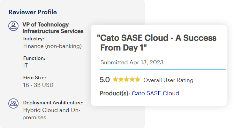234x128 pixels.
Task: Click the Finance (non-banking) industry value
Action: pyautogui.click(x=52, y=46)
